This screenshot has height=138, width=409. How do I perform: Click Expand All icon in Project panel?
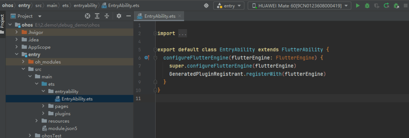97,16
